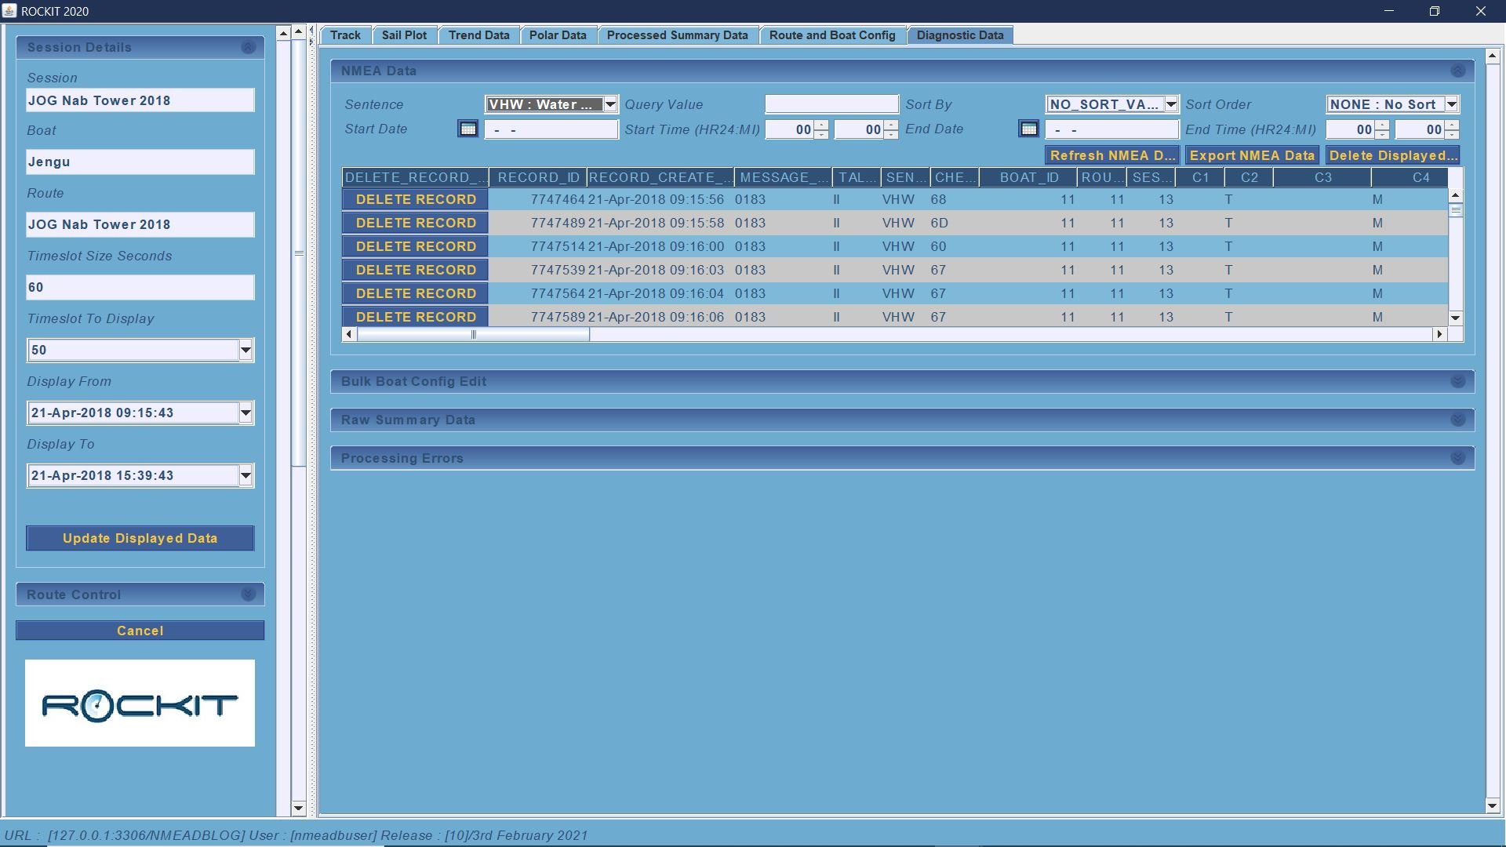Open the Sentence dropdown

point(610,104)
